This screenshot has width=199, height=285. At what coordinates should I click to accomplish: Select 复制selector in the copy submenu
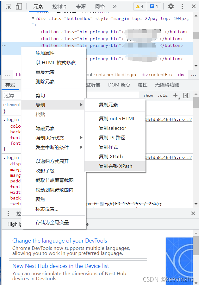pos(112,128)
